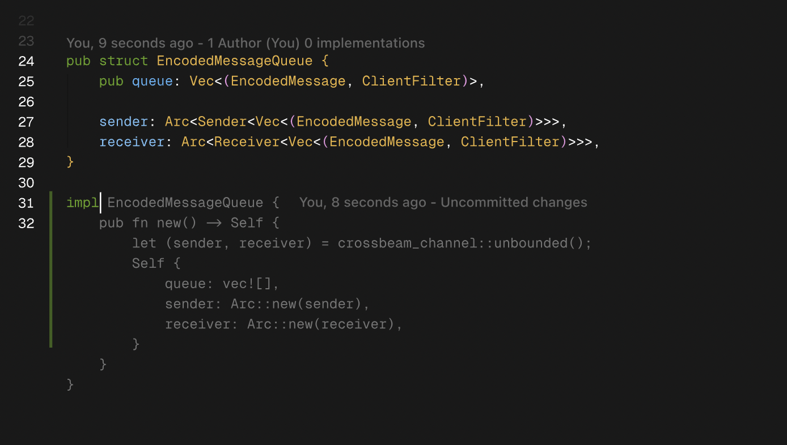Click line number 28 in gutter
Viewport: 787px width, 445px height.
point(26,142)
